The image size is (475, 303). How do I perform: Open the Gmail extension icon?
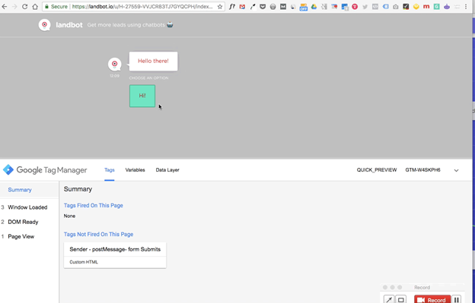(242, 7)
